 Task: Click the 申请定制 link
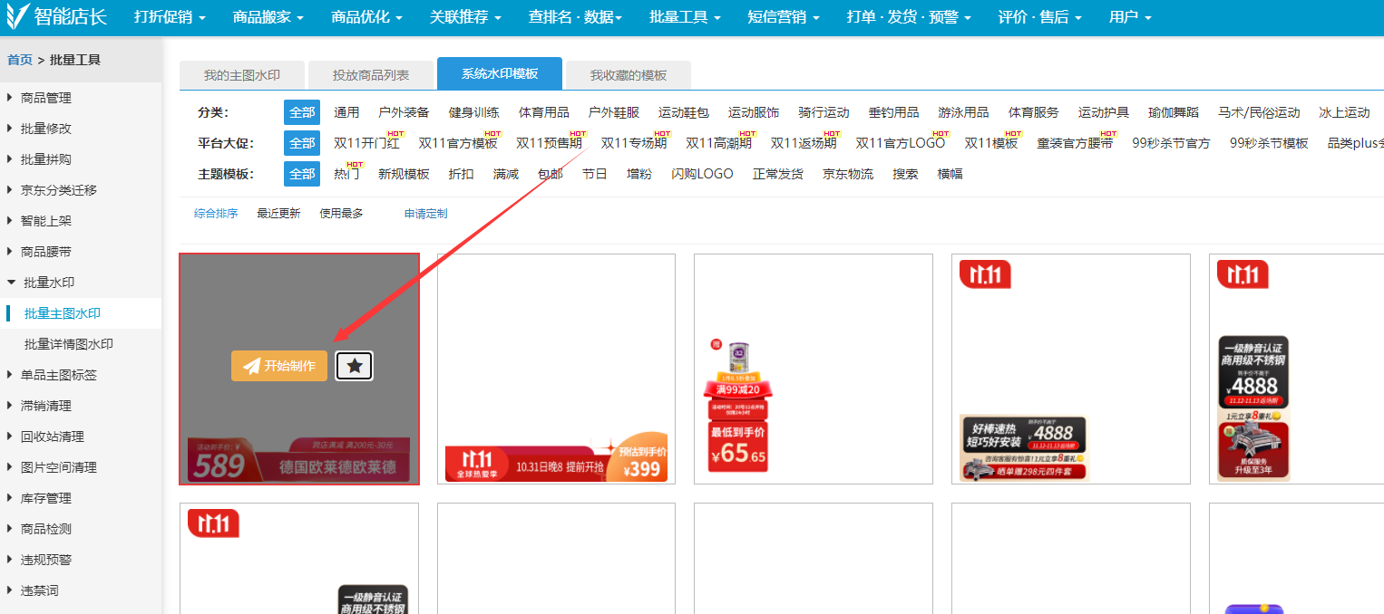(425, 214)
